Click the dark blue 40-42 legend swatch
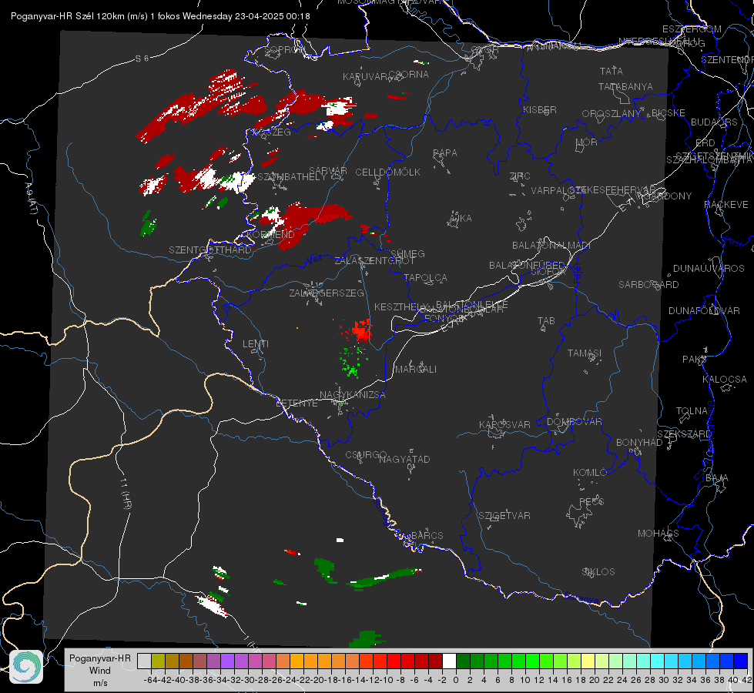Screen dimensions: 754x693 tap(741, 661)
